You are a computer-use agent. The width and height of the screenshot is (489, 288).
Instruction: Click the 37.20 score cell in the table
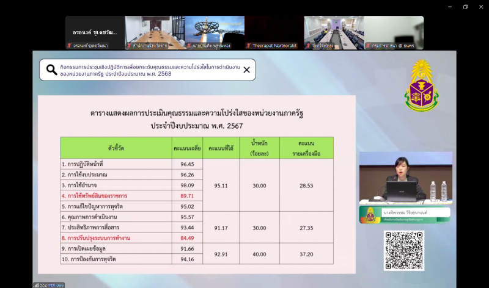click(x=306, y=254)
